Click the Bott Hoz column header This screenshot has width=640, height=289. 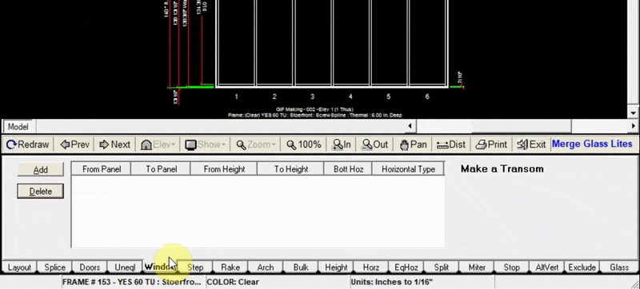point(348,169)
